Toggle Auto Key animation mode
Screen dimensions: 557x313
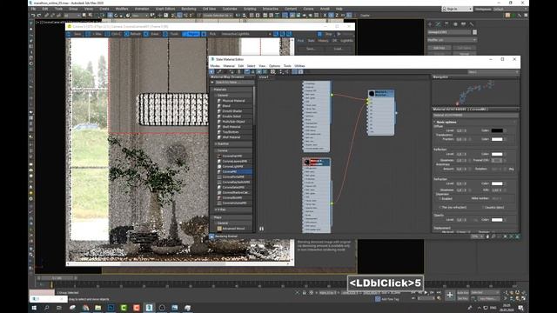(x=462, y=292)
